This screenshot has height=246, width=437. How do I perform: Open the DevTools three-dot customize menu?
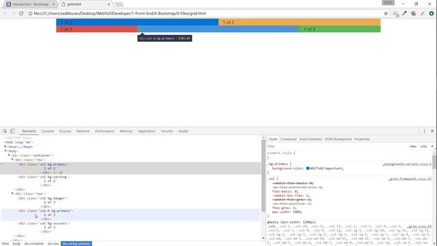coord(424,131)
